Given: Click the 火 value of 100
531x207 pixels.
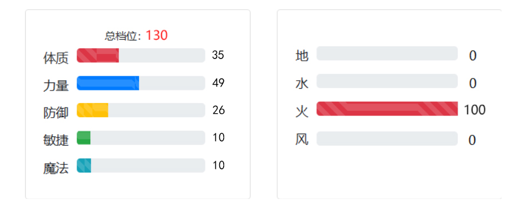Looking at the screenshot, I should 474,110.
